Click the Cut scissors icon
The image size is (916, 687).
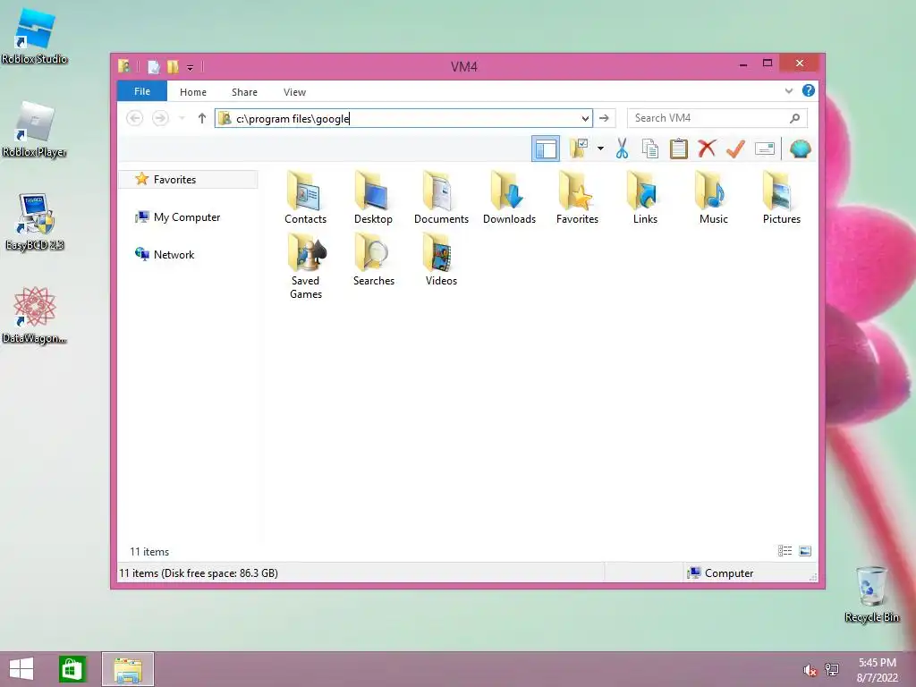coord(623,149)
